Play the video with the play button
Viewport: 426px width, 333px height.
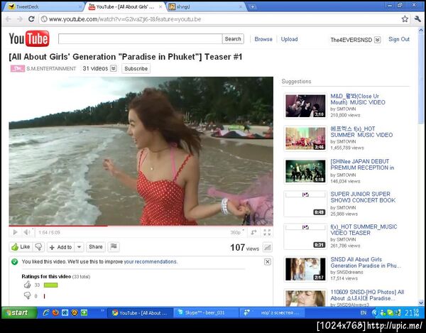[x=16, y=232]
